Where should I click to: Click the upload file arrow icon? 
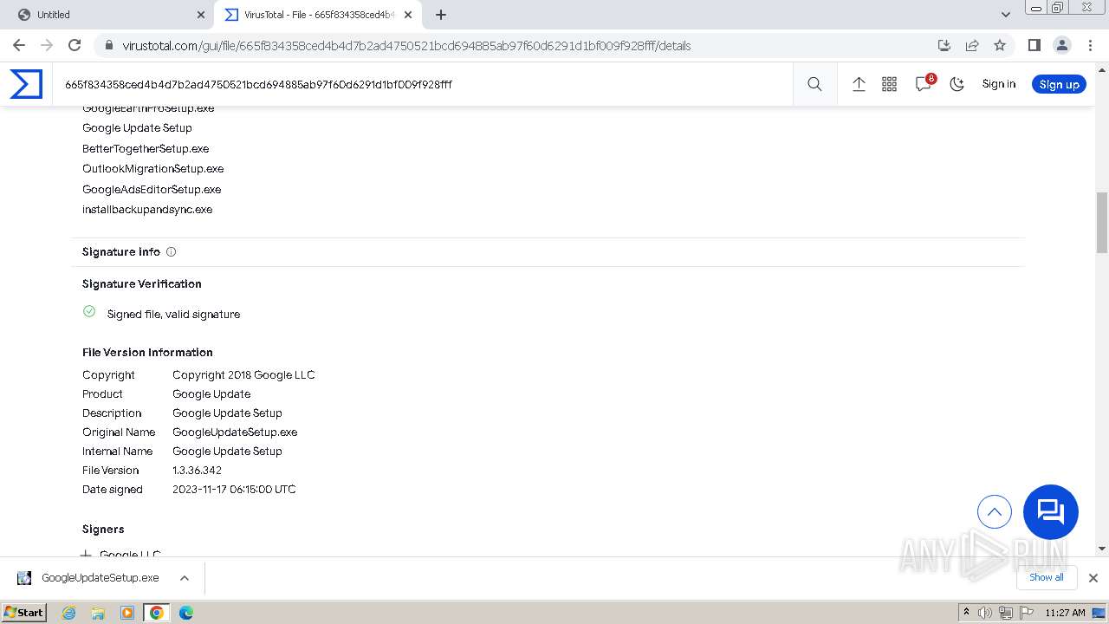coord(859,84)
